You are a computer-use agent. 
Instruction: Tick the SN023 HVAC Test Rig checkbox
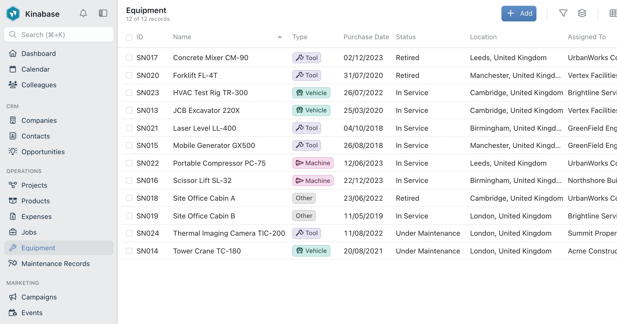click(129, 92)
